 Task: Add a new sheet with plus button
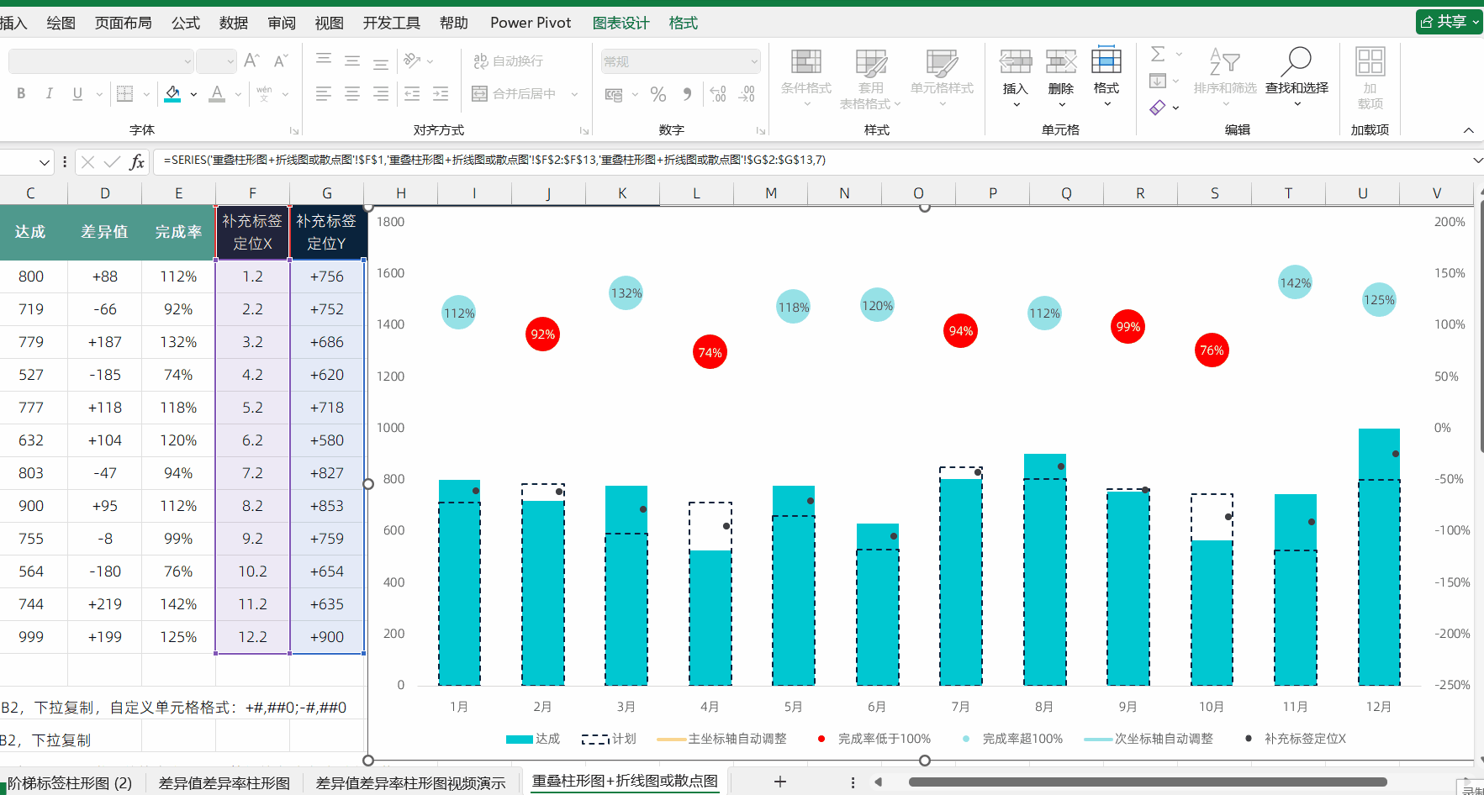point(780,782)
